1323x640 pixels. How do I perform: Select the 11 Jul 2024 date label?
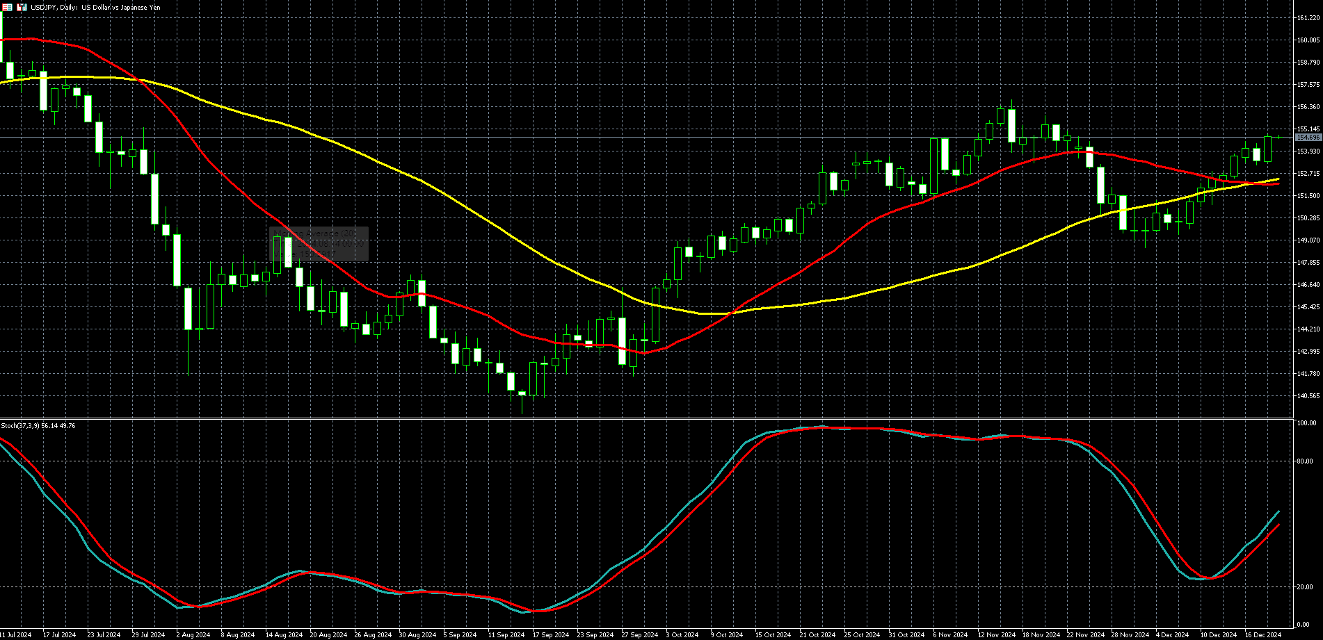tap(15, 634)
